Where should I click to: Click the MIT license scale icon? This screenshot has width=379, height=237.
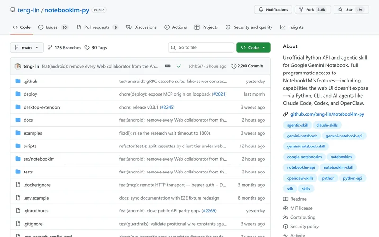coord(286,208)
